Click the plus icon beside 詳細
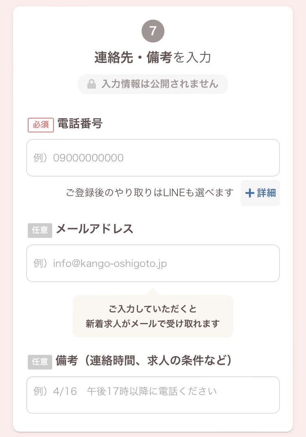Image resolution: width=306 pixels, height=437 pixels. point(250,193)
